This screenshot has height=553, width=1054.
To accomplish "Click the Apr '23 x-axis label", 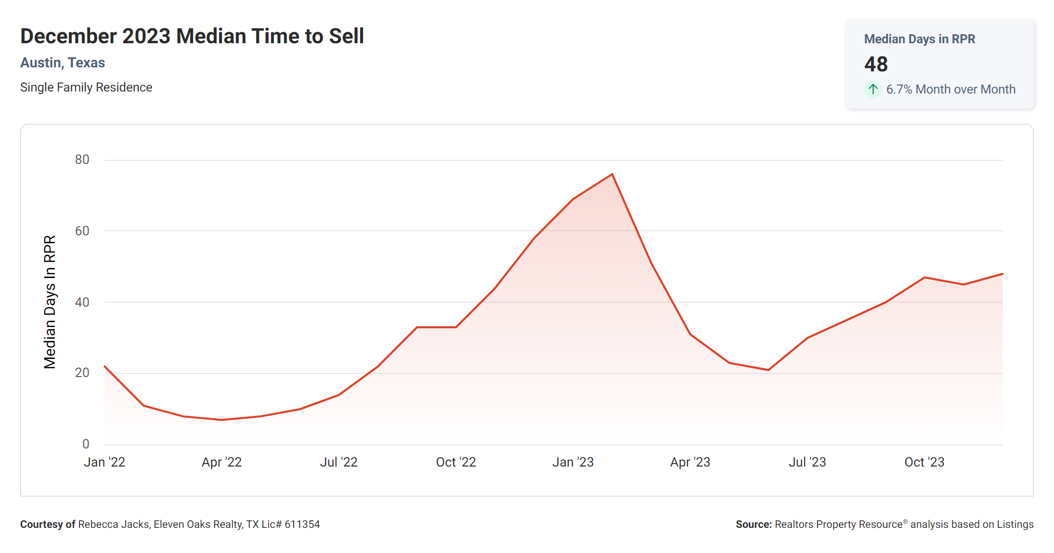I will pyautogui.click(x=690, y=462).
